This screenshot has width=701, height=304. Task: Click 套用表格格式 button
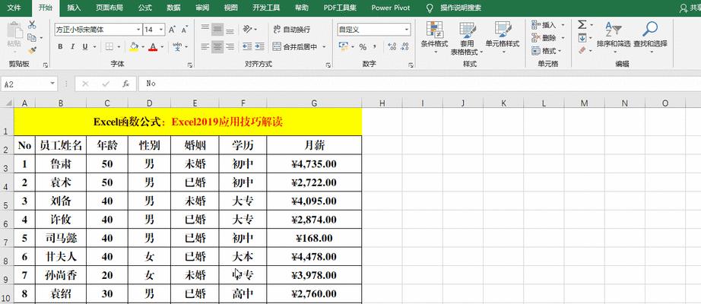pos(467,38)
